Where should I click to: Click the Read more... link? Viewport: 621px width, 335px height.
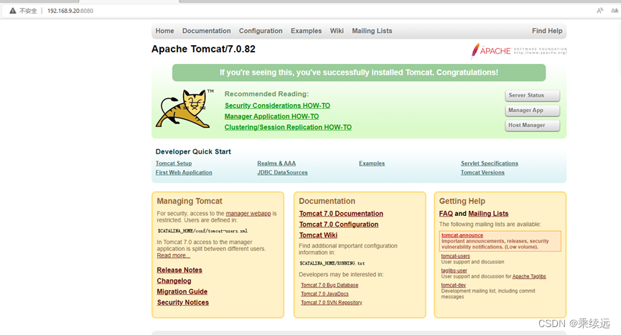pos(173,255)
